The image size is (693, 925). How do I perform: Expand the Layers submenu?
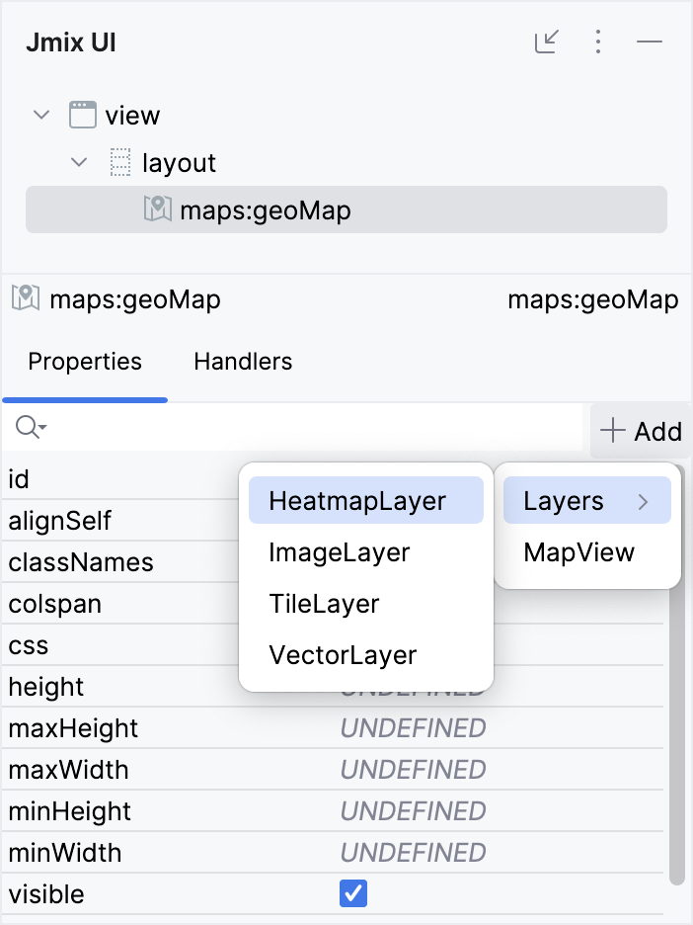(x=586, y=501)
